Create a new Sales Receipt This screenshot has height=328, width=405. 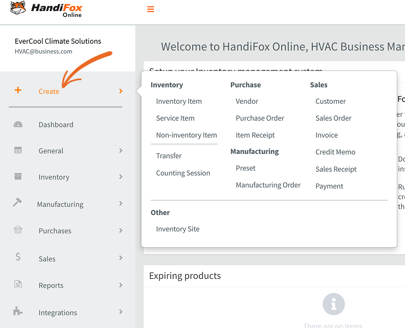point(336,169)
